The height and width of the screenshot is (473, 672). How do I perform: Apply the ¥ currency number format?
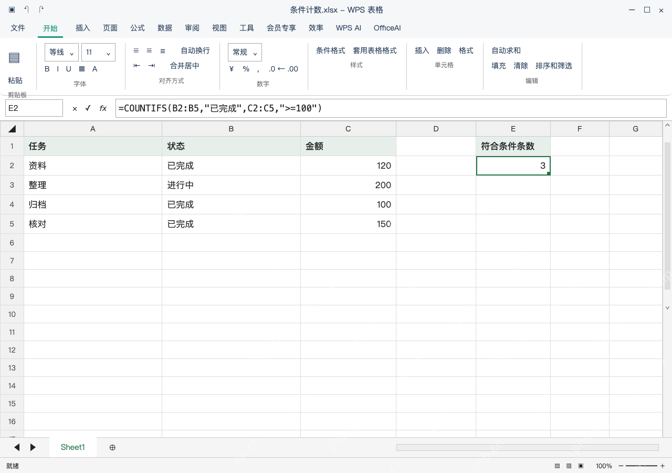point(232,69)
